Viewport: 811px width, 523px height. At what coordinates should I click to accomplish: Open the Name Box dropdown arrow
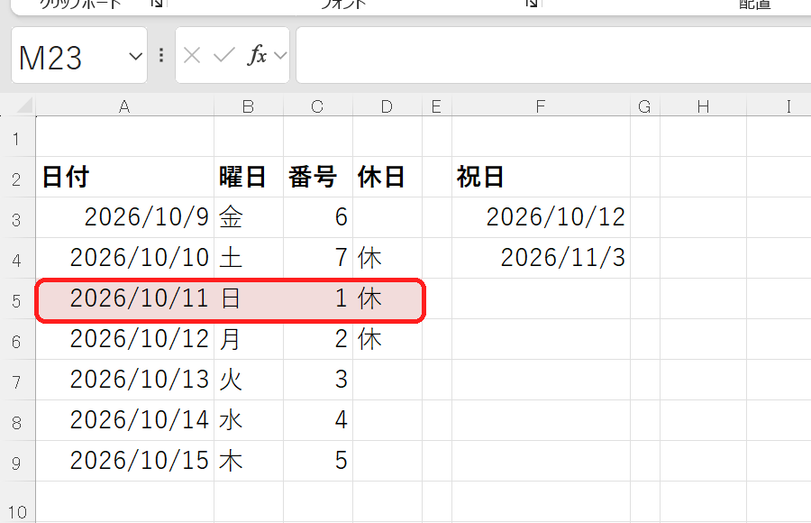click(x=135, y=56)
